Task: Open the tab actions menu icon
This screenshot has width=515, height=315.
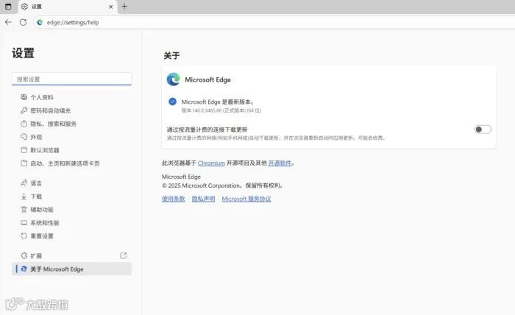Action: [8, 6]
